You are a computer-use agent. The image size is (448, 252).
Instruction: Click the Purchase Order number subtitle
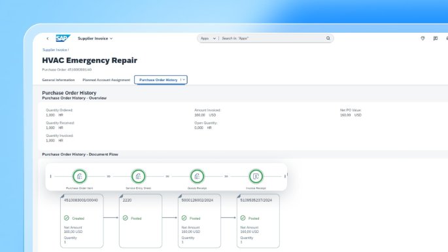coord(67,69)
